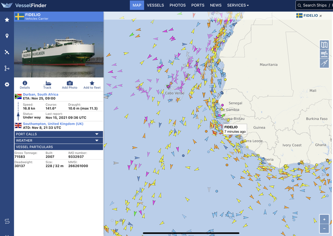
Task: Click the search magnifier icon
Action: point(299,5)
